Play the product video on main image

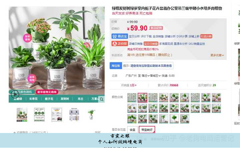(15, 94)
